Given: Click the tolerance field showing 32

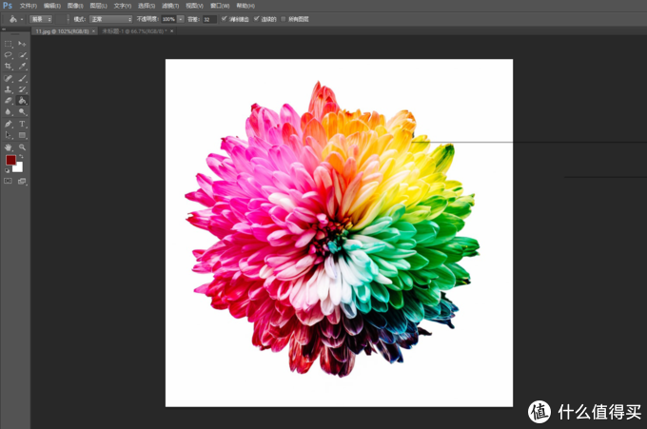Looking at the screenshot, I should tap(209, 19).
